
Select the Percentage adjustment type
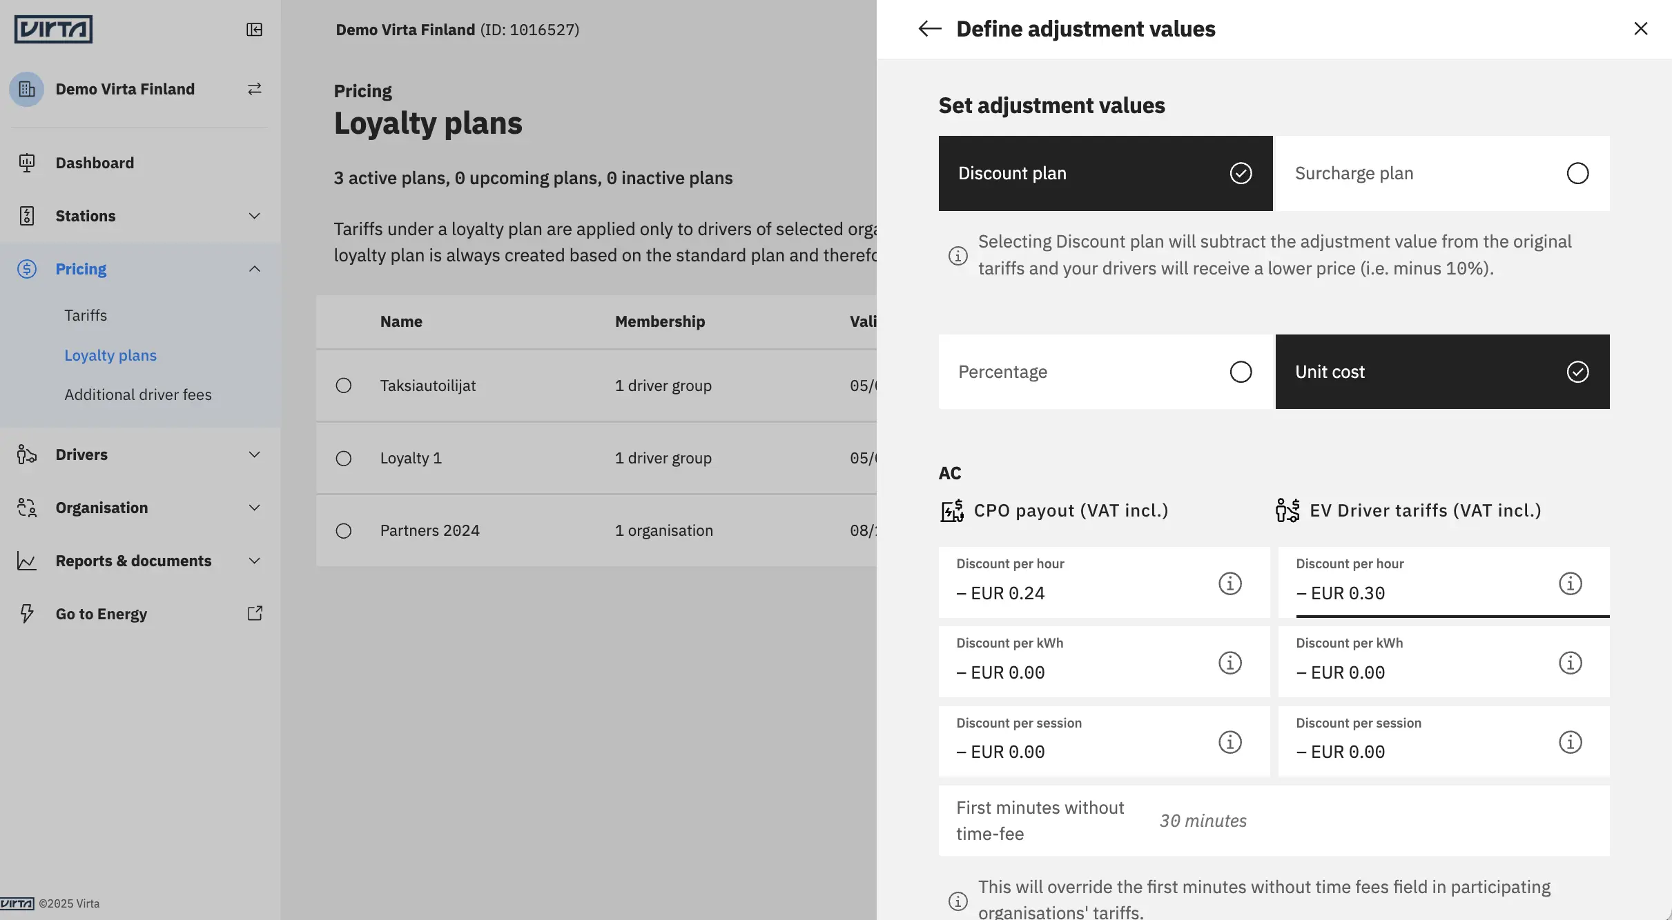click(1105, 372)
